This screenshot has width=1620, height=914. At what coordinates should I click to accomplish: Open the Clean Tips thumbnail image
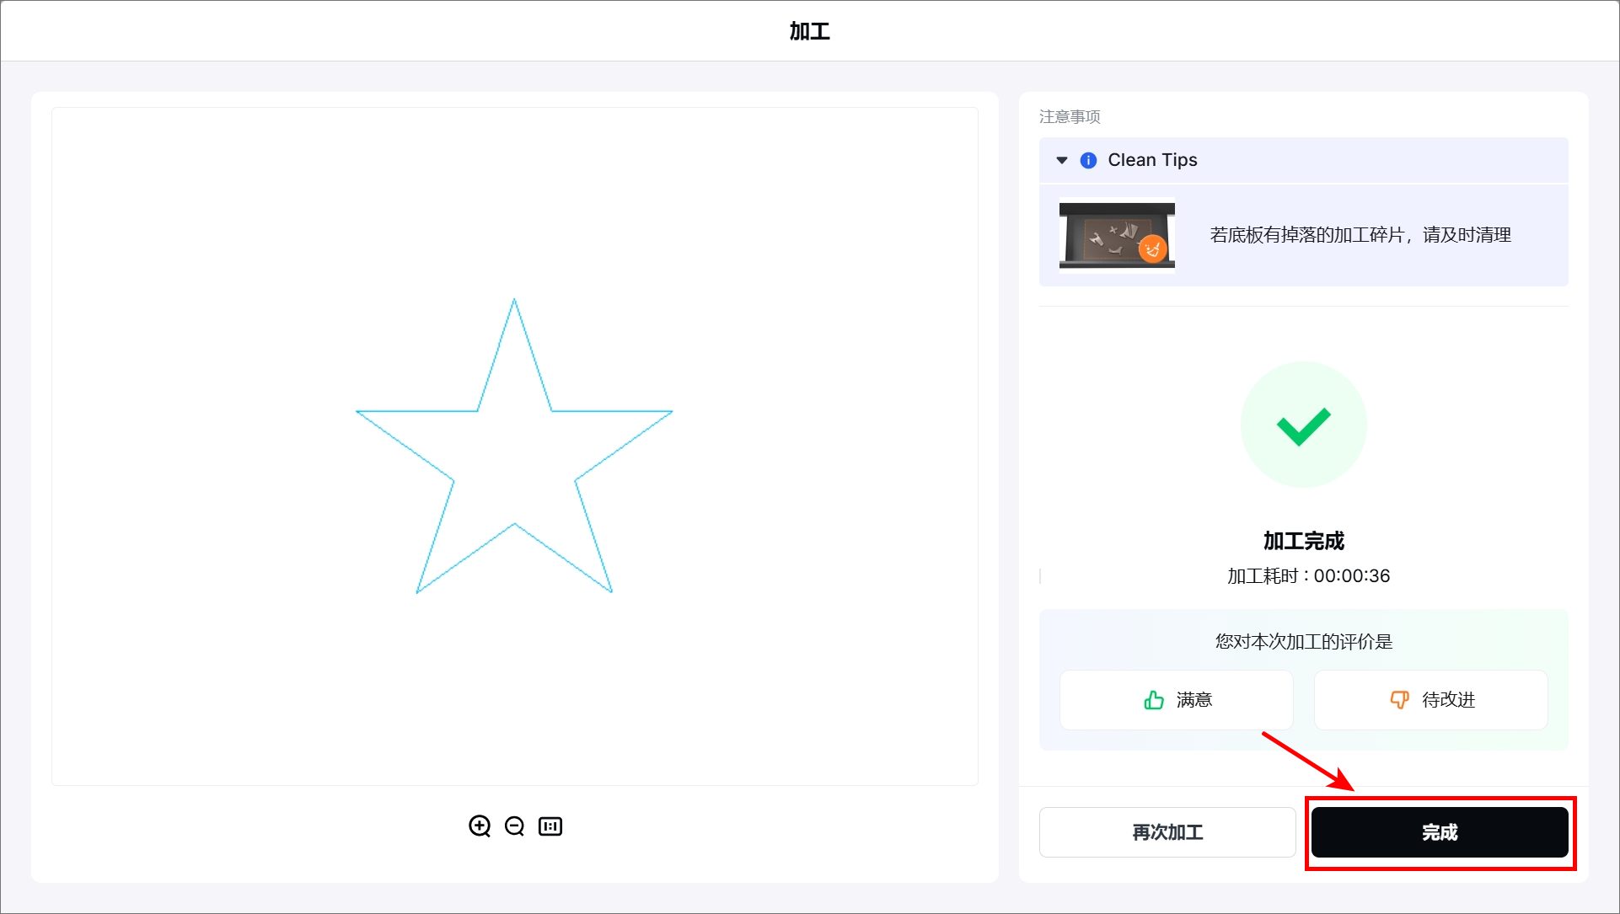pyautogui.click(x=1117, y=235)
